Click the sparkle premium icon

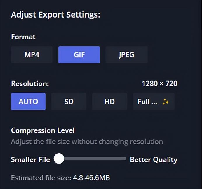(166, 102)
